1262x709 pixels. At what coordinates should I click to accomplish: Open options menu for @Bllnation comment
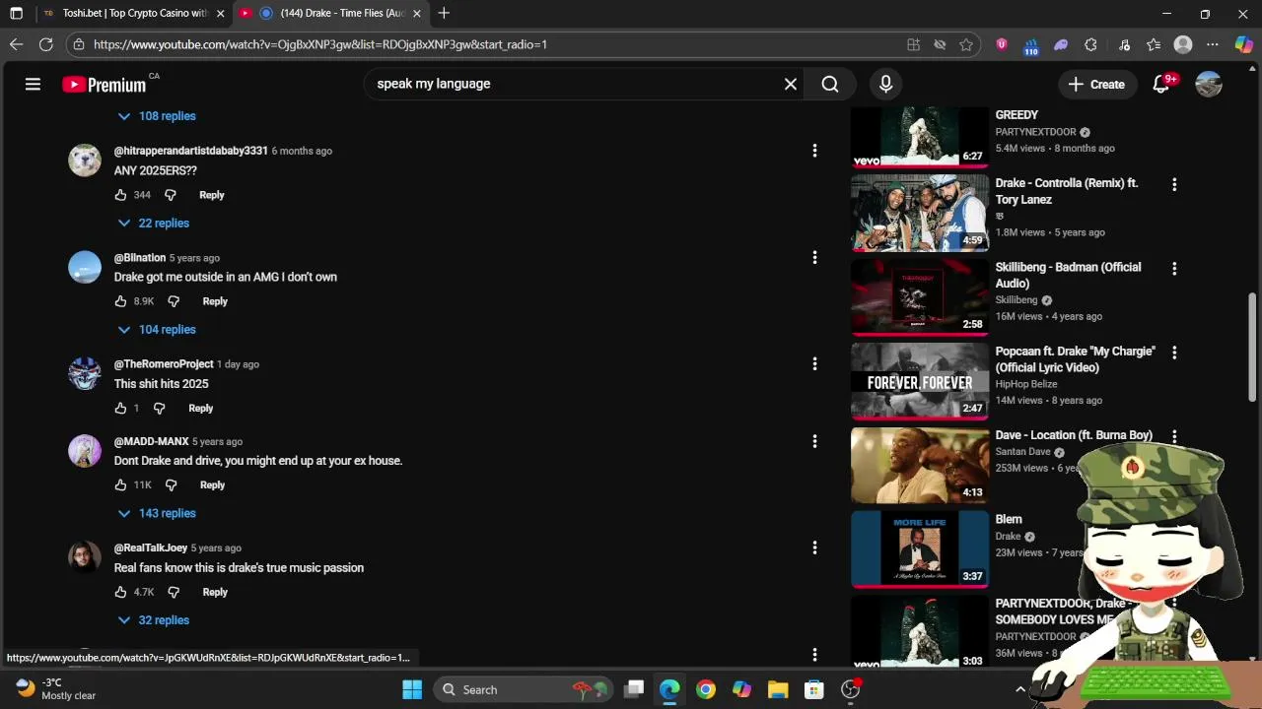[x=814, y=258]
